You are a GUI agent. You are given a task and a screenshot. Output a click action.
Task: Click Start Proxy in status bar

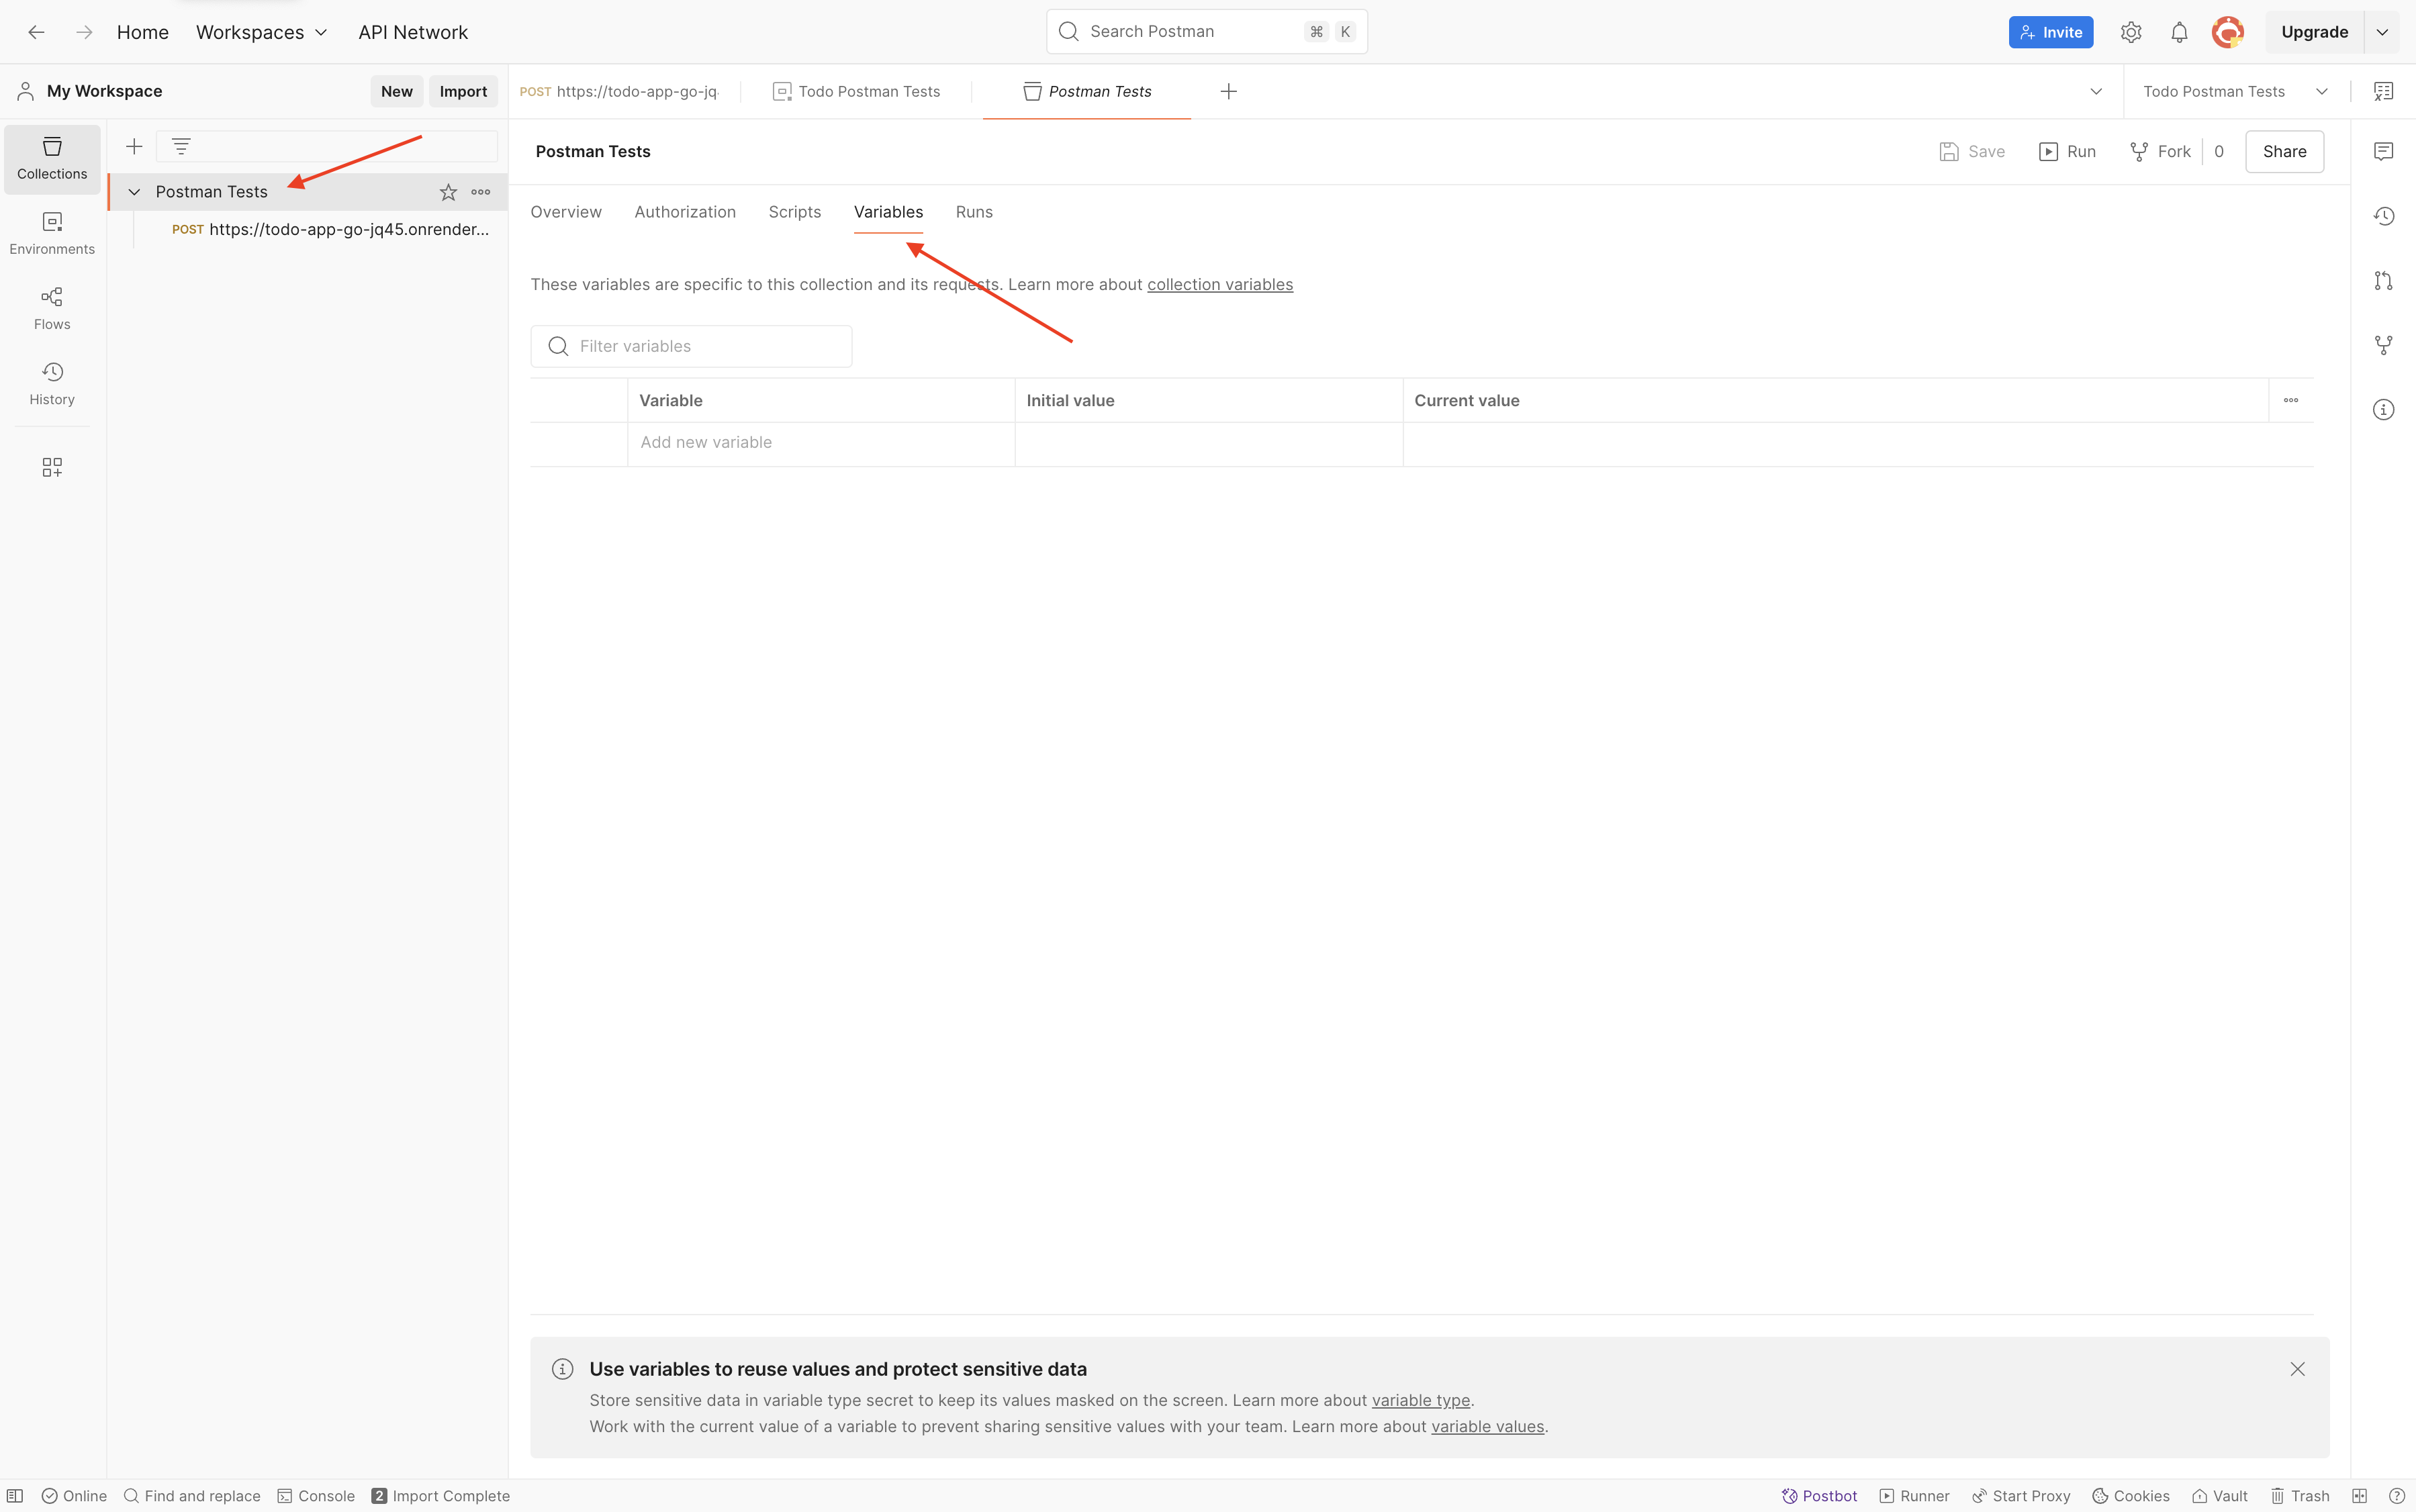tap(2021, 1496)
